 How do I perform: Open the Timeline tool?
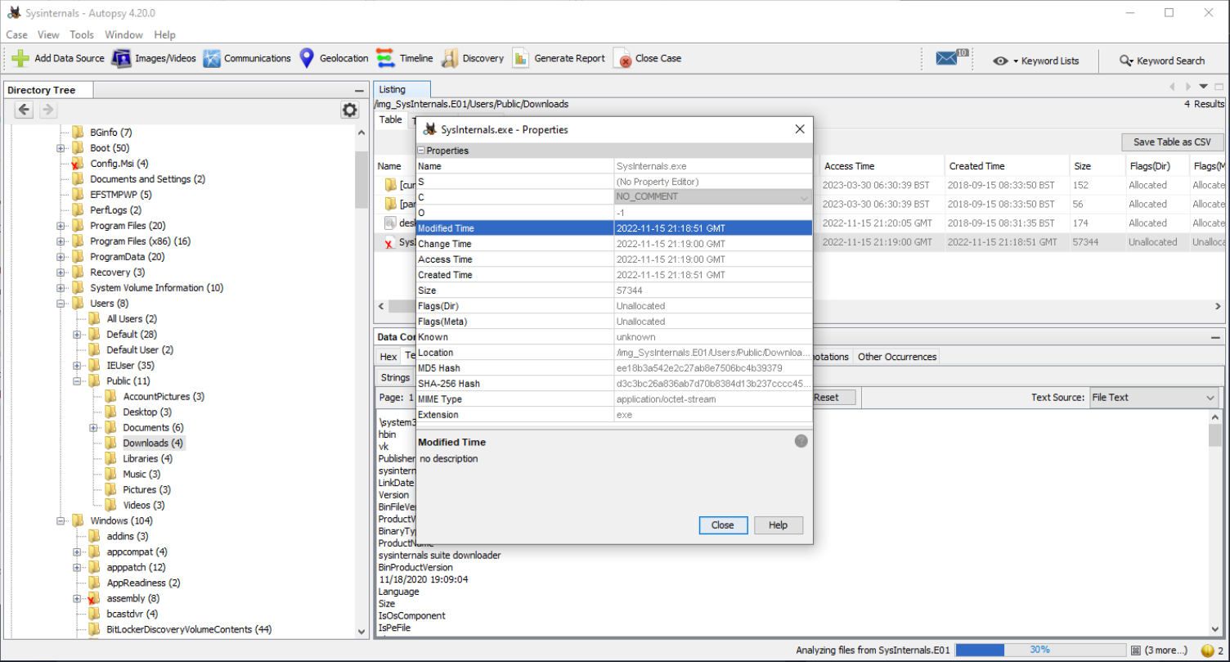click(405, 59)
